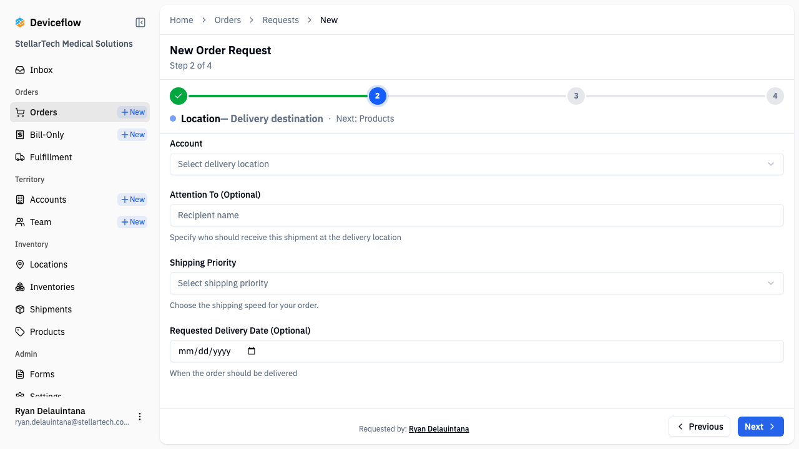Click the Ryan Delauintana requester link
This screenshot has height=449, width=799.
(x=439, y=429)
